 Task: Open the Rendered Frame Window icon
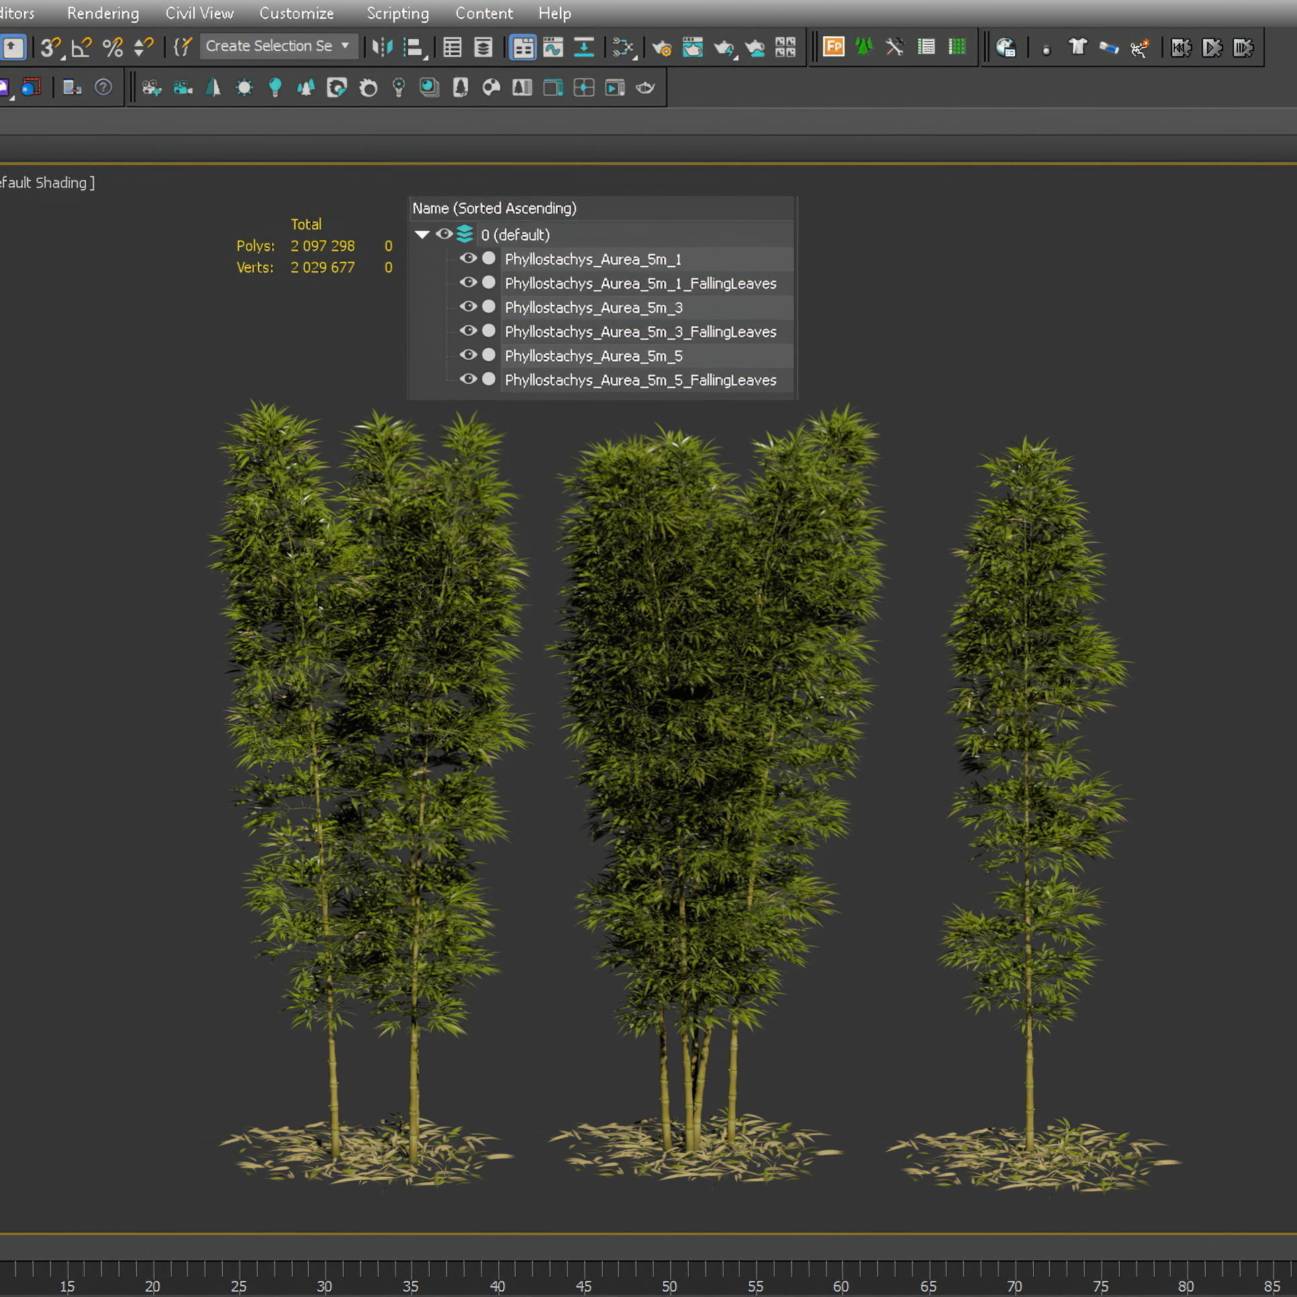coord(693,47)
